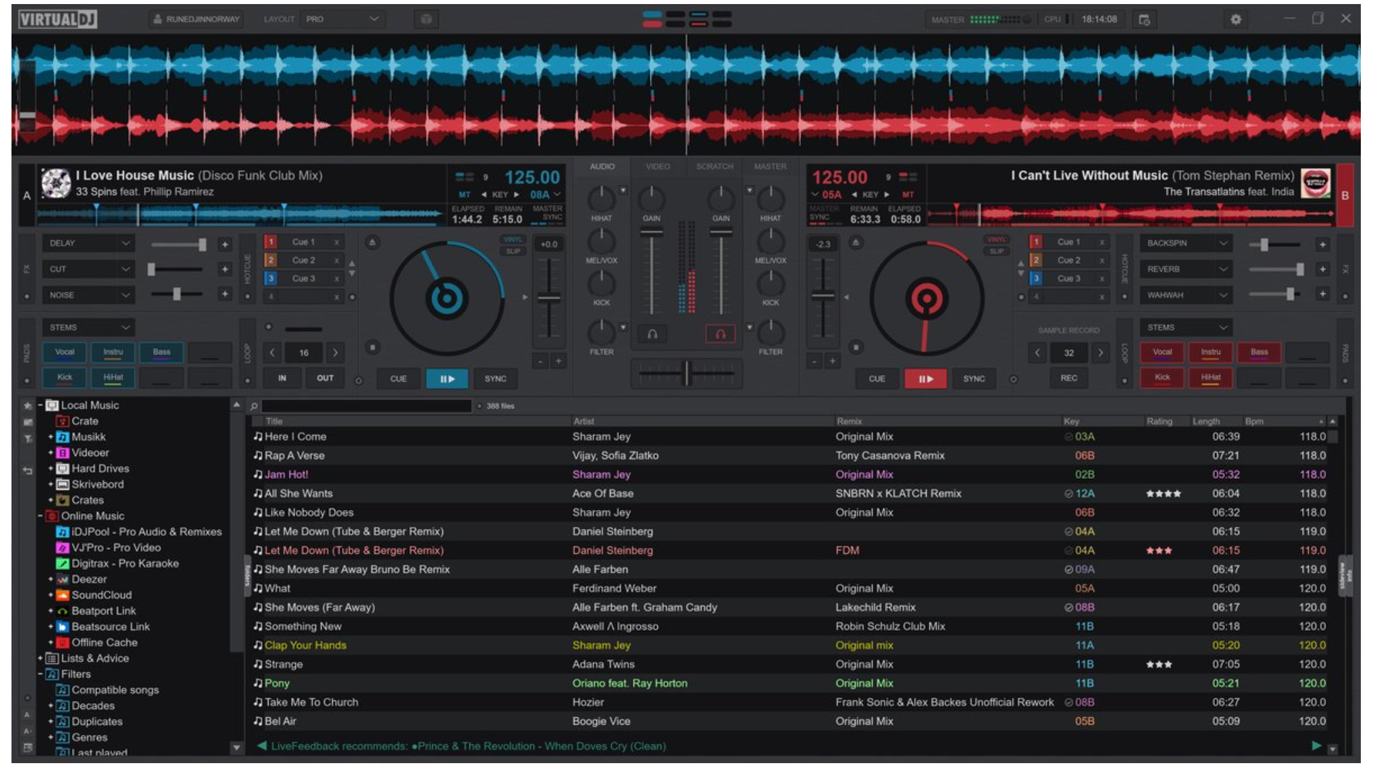Click the crossfader slider
This screenshot has width=1375, height=778.
coord(686,373)
